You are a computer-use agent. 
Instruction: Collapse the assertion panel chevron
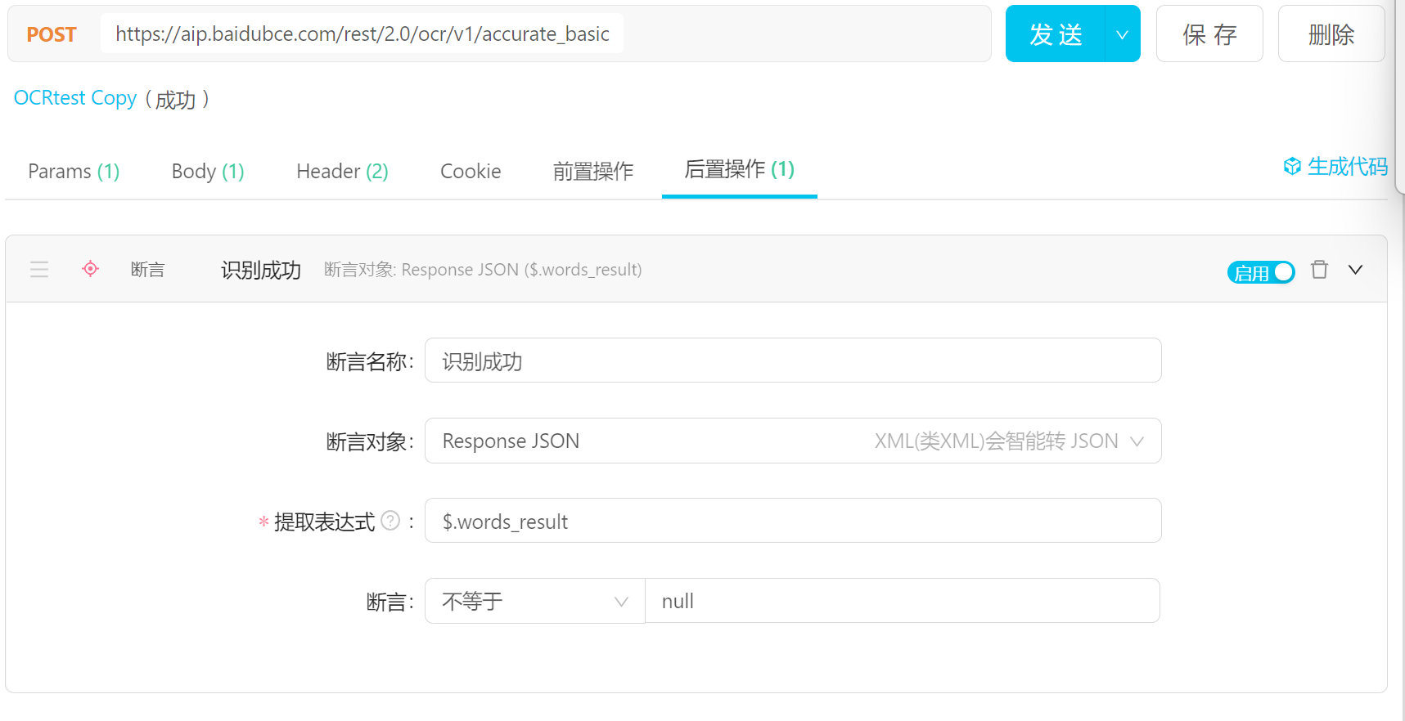[1355, 270]
